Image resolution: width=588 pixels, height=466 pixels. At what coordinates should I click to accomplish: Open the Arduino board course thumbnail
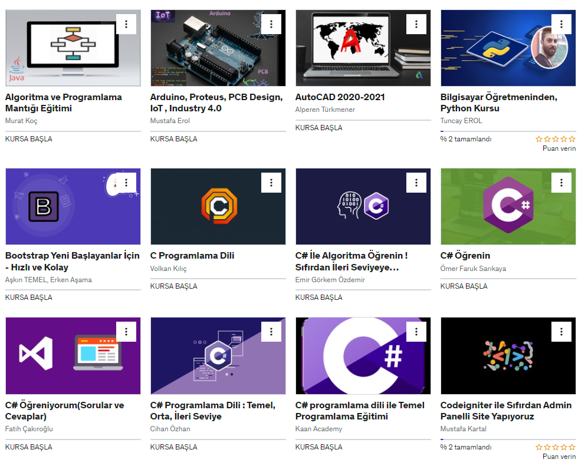tap(218, 48)
